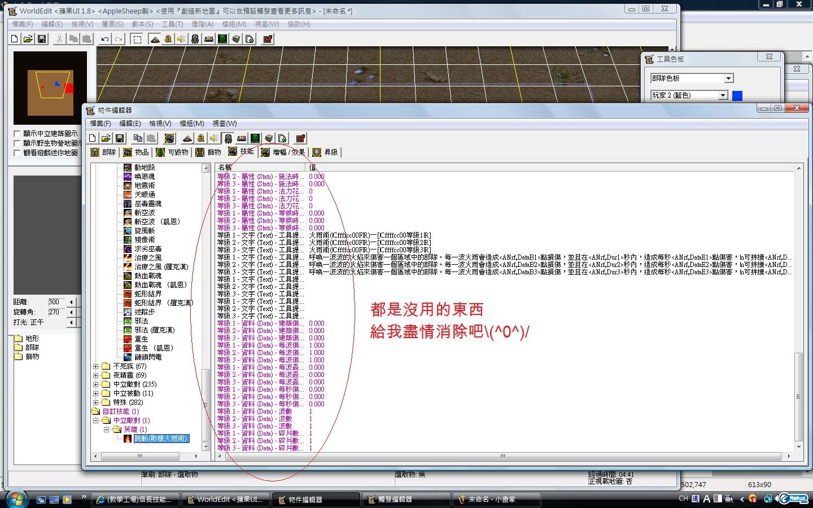
Task: Select 自訂技能 (1) folder
Action: click(120, 411)
